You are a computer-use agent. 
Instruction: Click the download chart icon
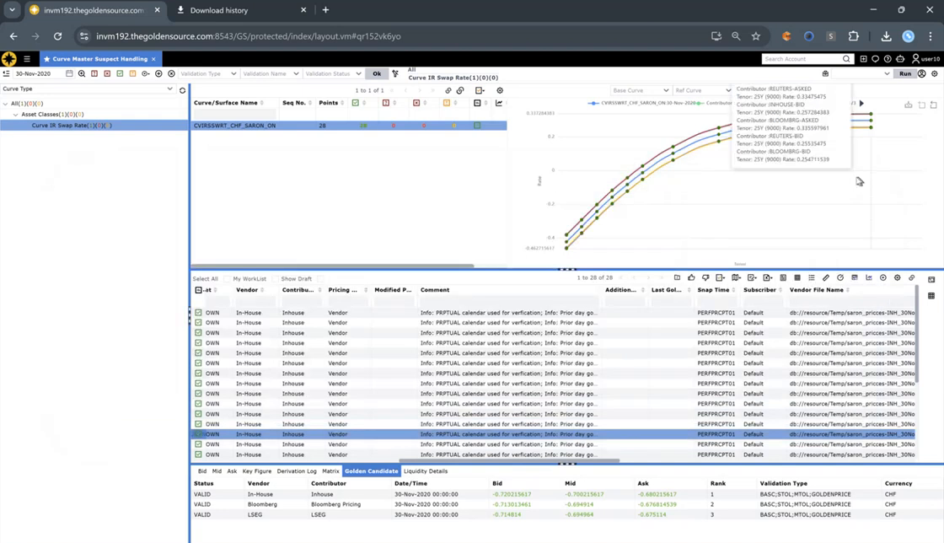[909, 105]
